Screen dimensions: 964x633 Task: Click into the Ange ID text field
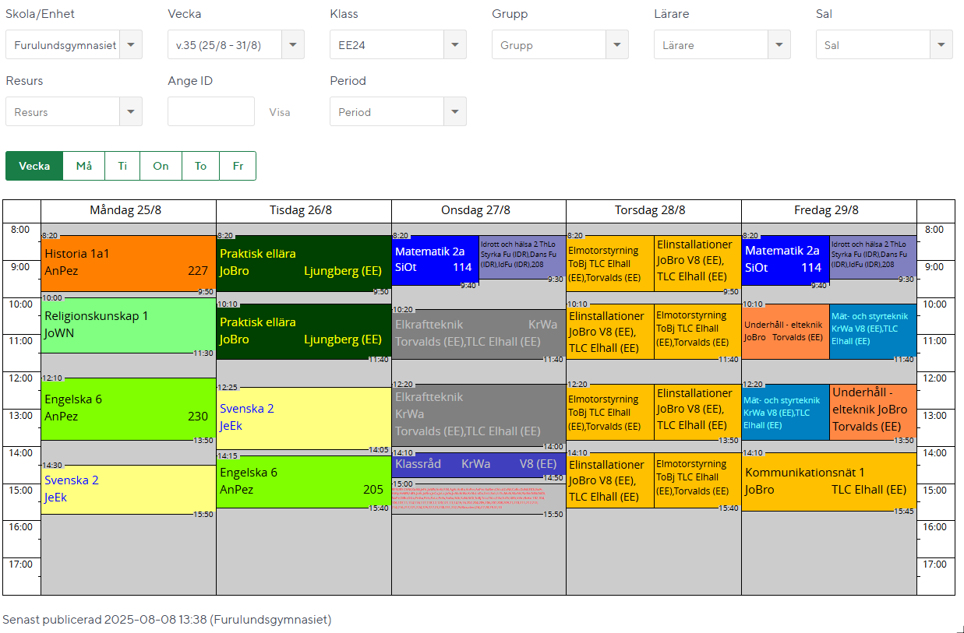click(211, 112)
